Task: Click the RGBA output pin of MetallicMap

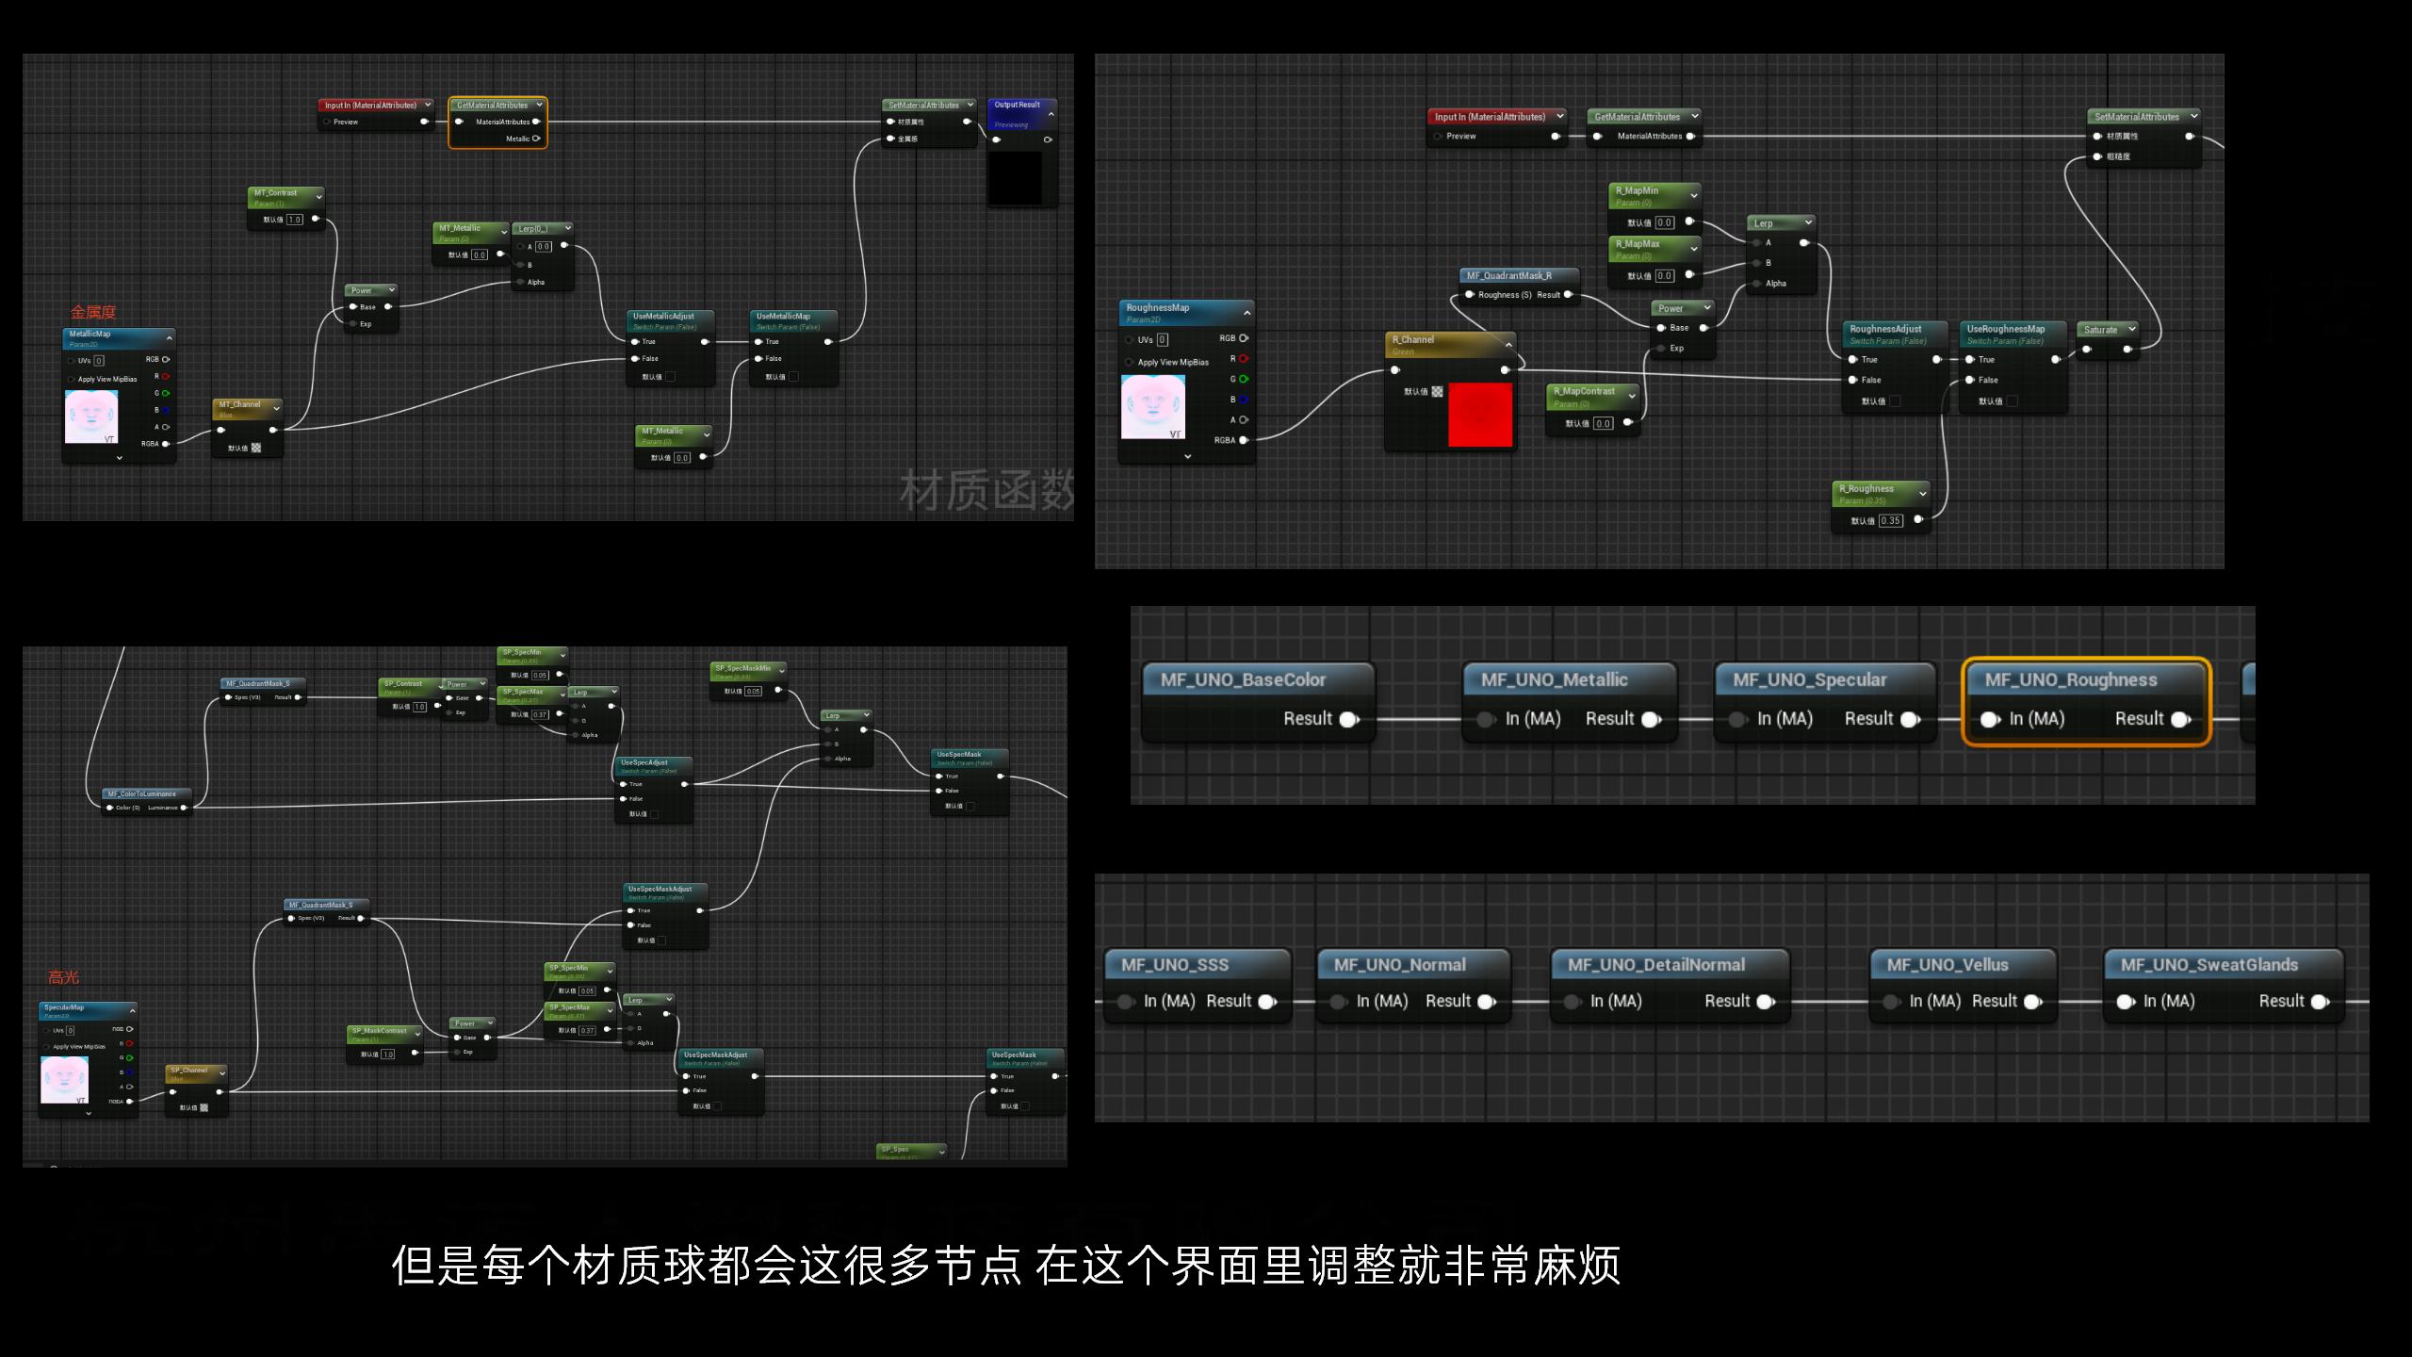Action: point(166,444)
